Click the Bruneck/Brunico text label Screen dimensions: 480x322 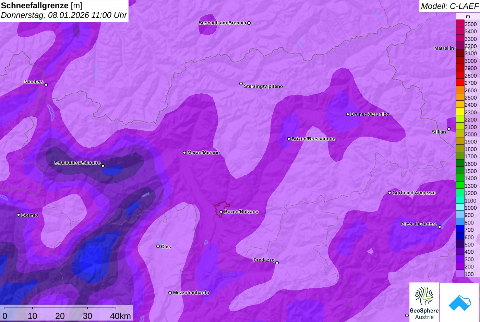pyautogui.click(x=370, y=114)
